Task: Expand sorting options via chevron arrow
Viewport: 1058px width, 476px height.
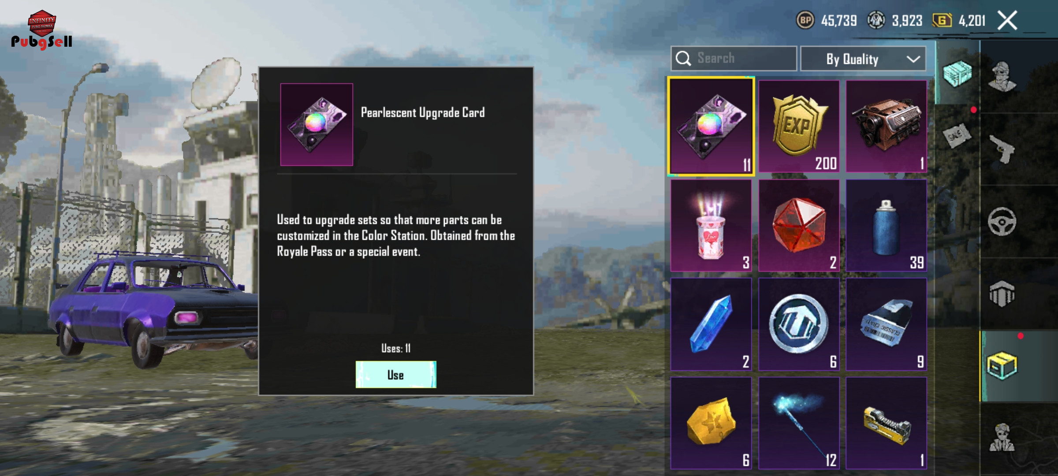Action: pyautogui.click(x=913, y=59)
